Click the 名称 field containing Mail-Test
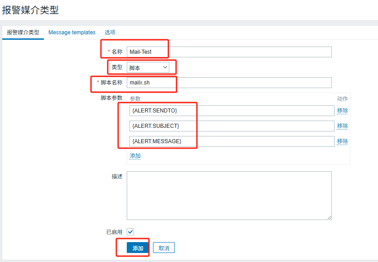The height and width of the screenshot is (262, 378). (229, 52)
